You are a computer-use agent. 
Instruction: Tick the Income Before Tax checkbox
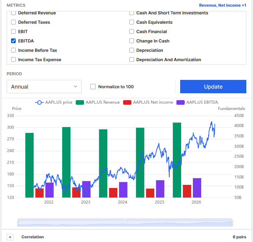click(13, 50)
